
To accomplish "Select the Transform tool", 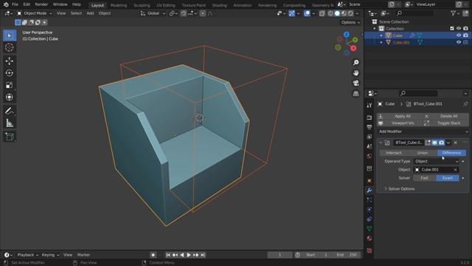I will click(10, 97).
